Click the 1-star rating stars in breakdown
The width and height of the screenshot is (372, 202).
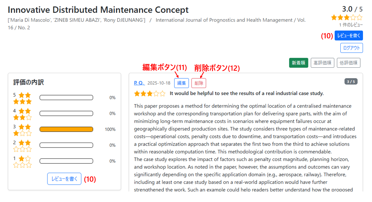coord(23,161)
